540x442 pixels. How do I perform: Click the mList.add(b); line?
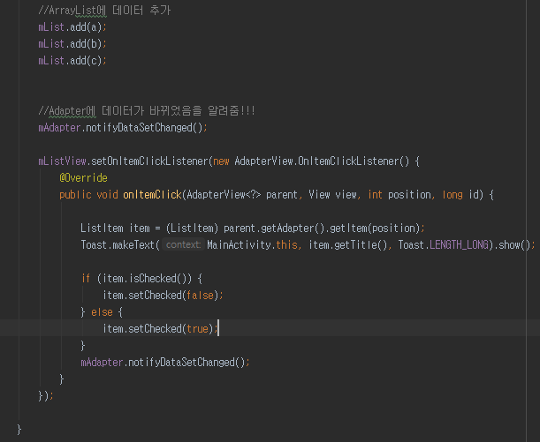pyautogui.click(x=72, y=44)
